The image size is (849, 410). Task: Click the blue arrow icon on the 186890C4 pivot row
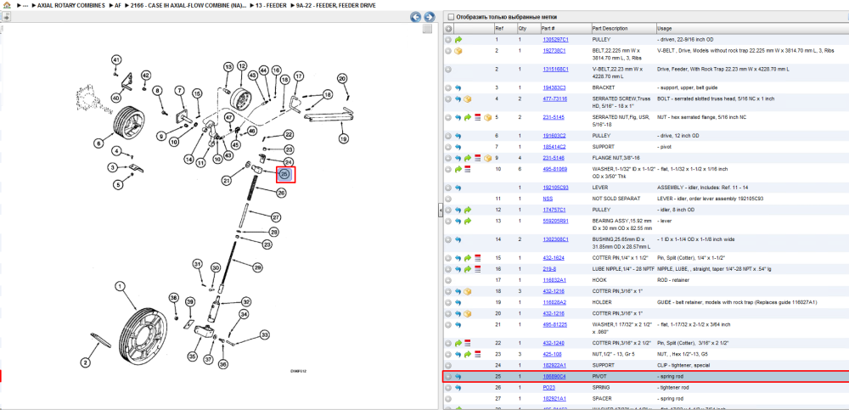[x=458, y=376]
